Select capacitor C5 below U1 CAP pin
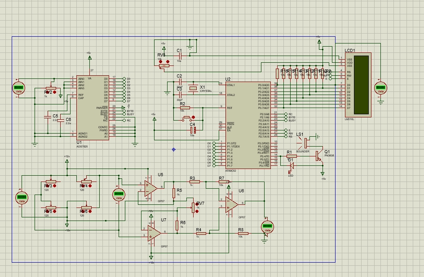This screenshot has width=424, height=277. pyautogui.click(x=48, y=117)
